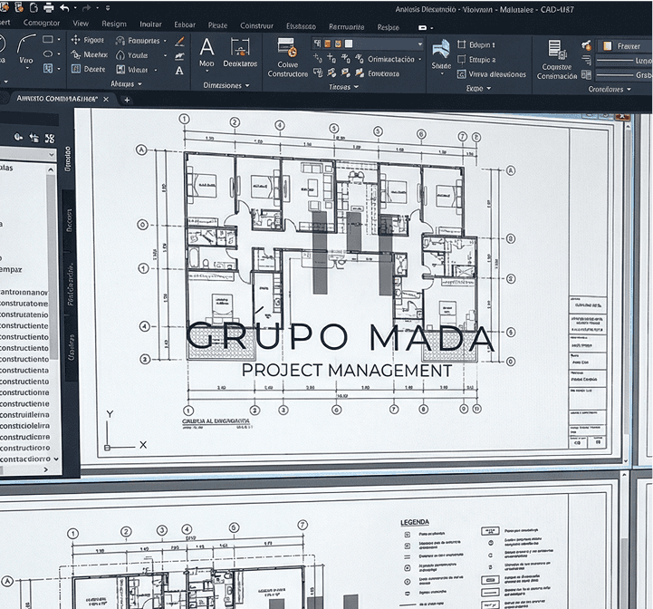Open the Rermunrite ribbon tab

347,27
